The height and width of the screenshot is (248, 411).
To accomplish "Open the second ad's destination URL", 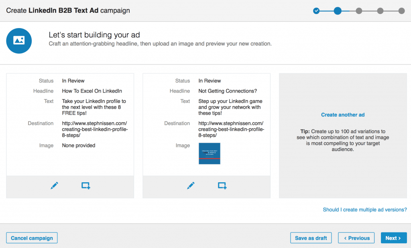I will pos(231,129).
